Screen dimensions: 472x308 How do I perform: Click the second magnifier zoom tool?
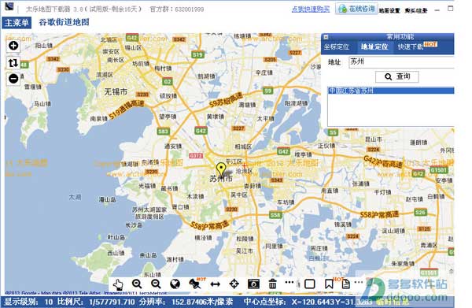pos(156,284)
